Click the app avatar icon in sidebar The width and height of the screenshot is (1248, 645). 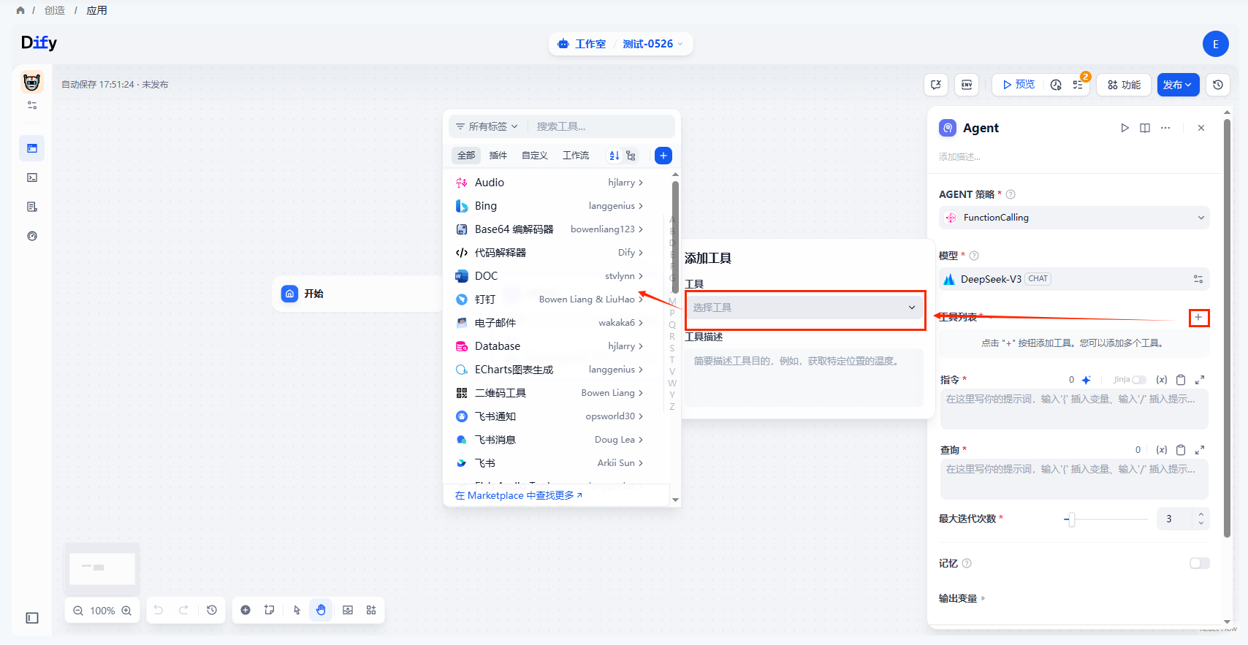point(31,82)
